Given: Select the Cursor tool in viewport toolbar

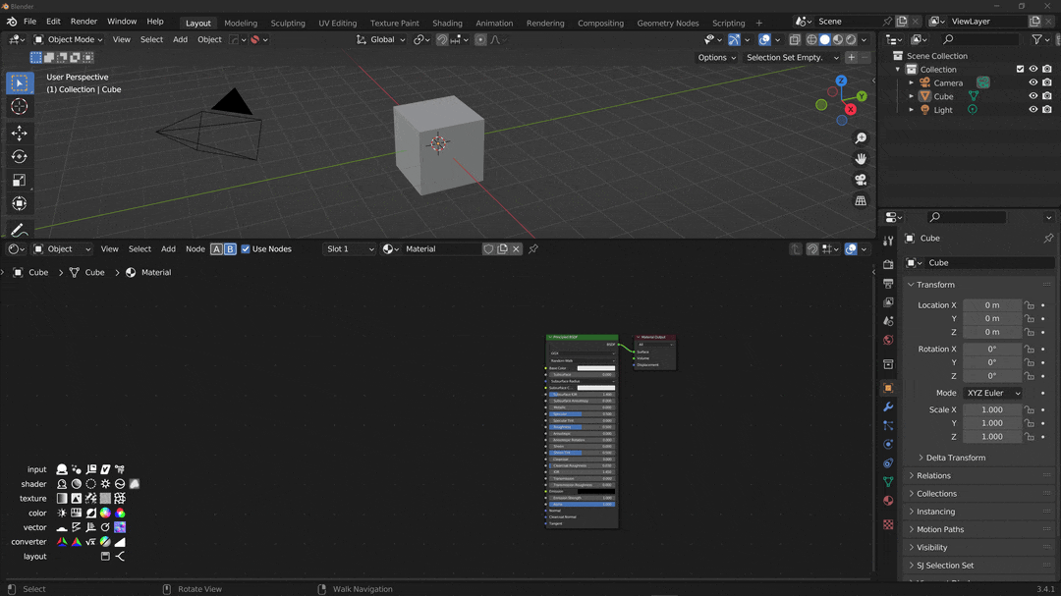Looking at the screenshot, I should 19,107.
